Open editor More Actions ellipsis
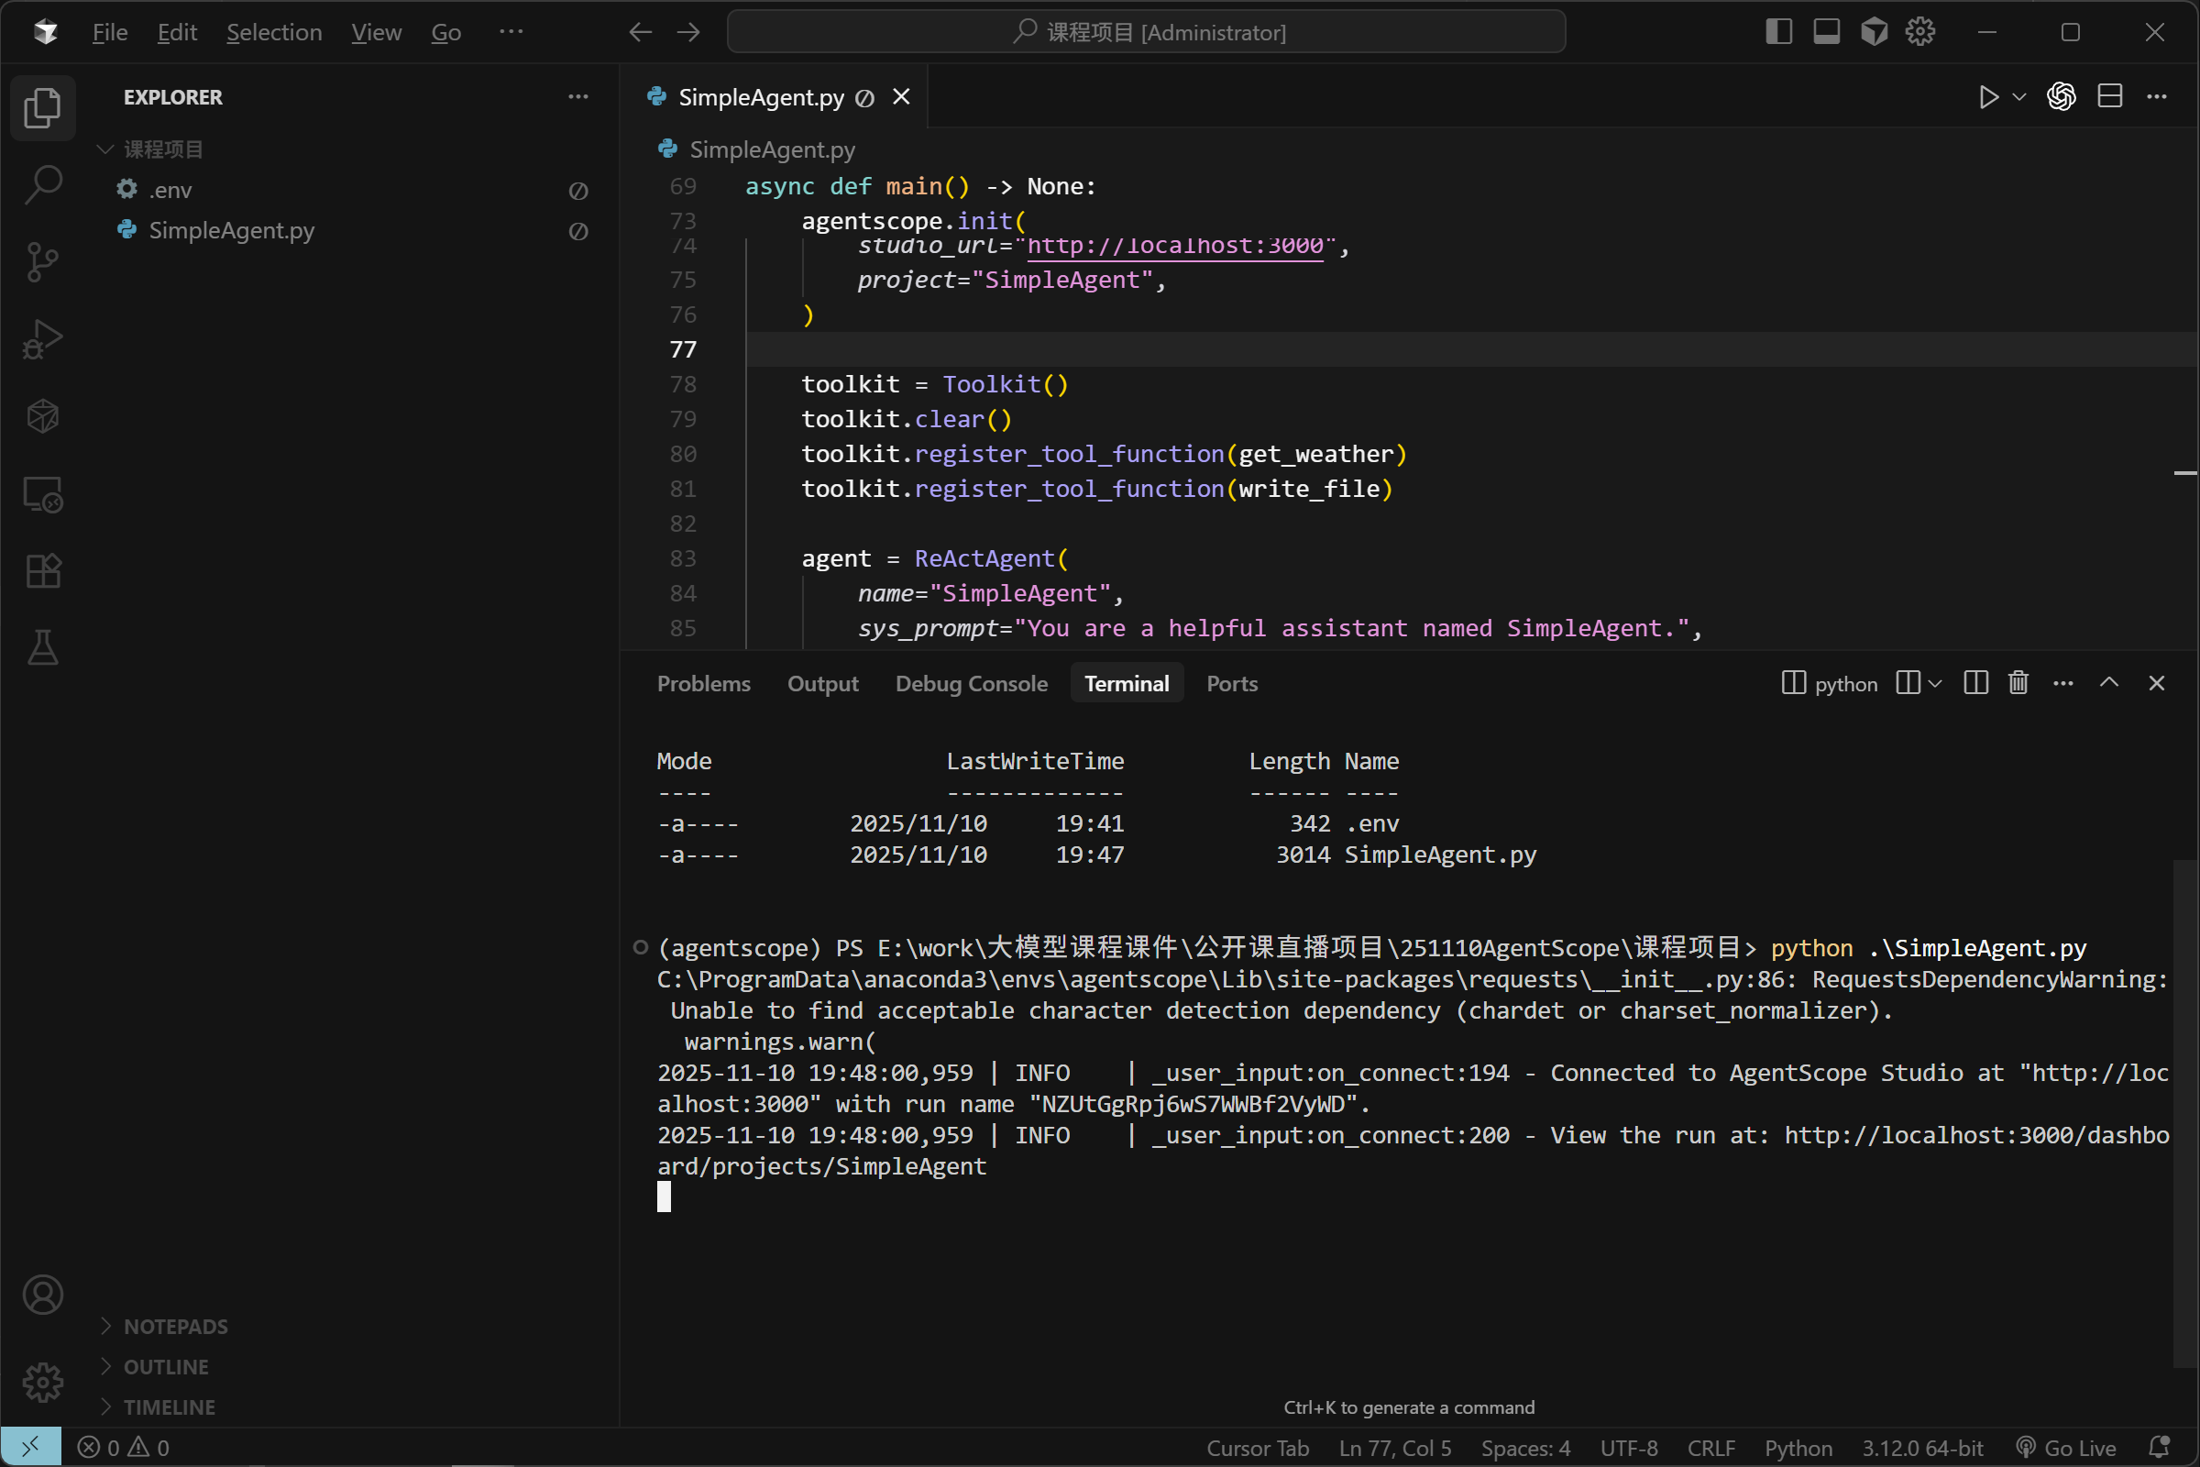This screenshot has width=2200, height=1467. (2157, 96)
